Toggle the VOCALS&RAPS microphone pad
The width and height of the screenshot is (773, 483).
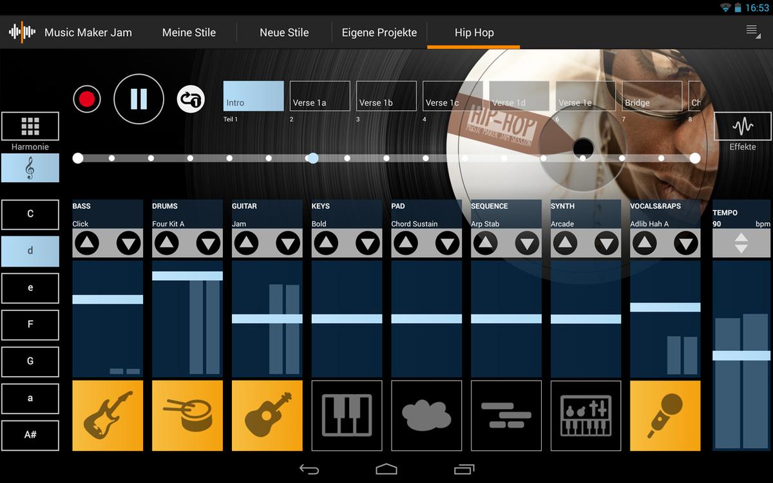click(x=665, y=415)
